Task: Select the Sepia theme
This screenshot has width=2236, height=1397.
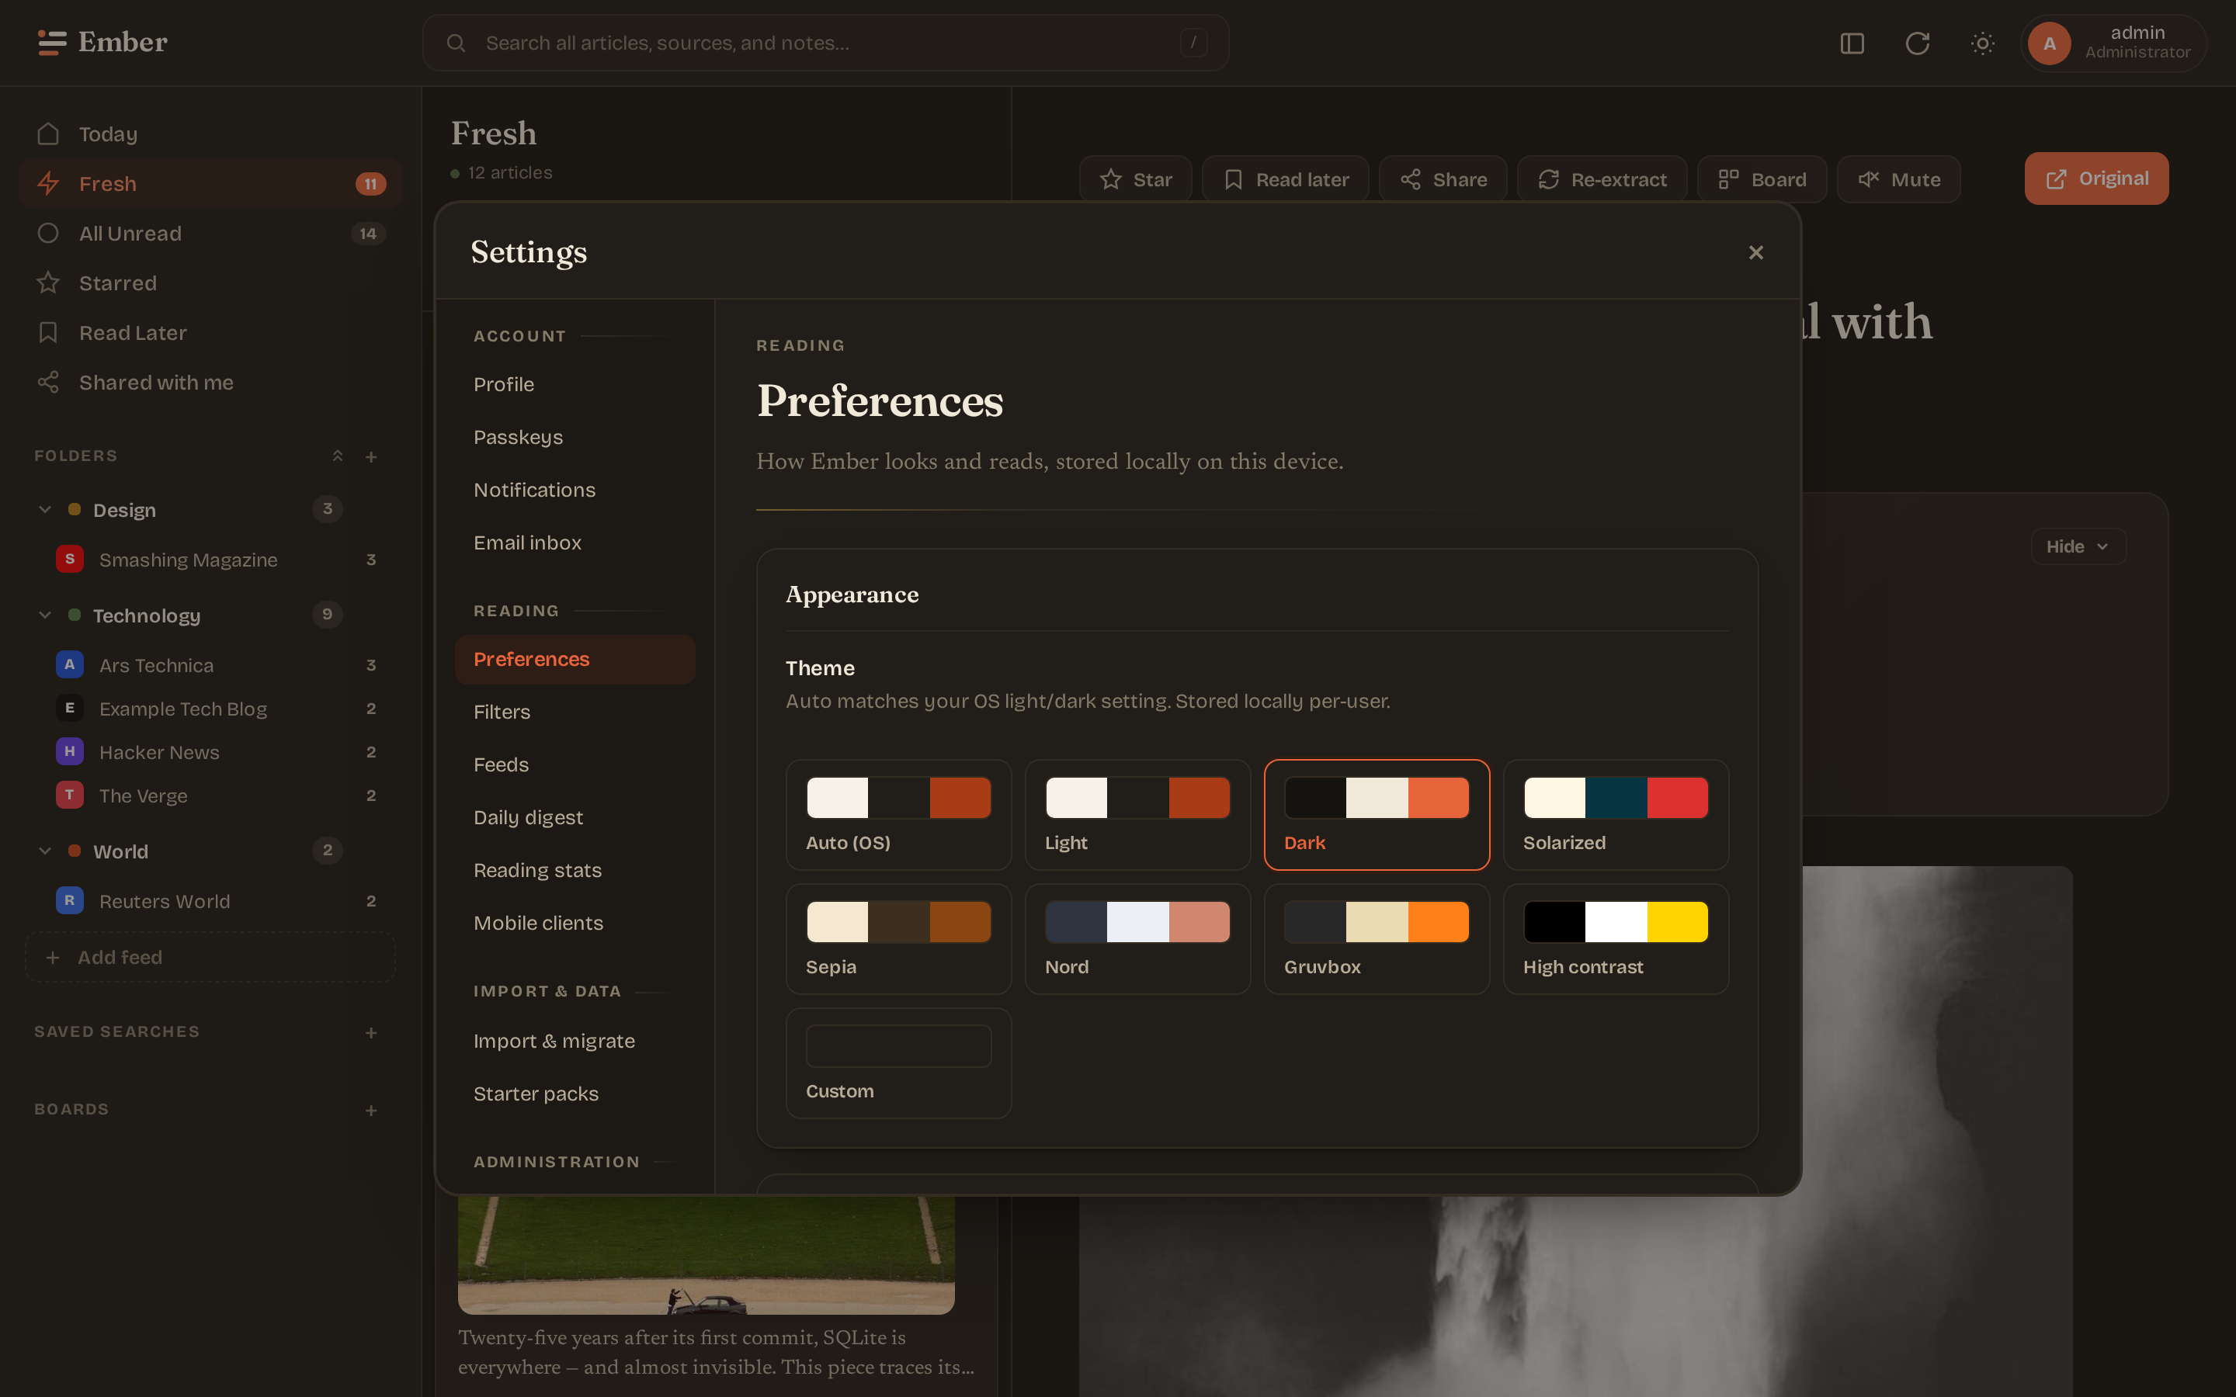Action: click(898, 939)
